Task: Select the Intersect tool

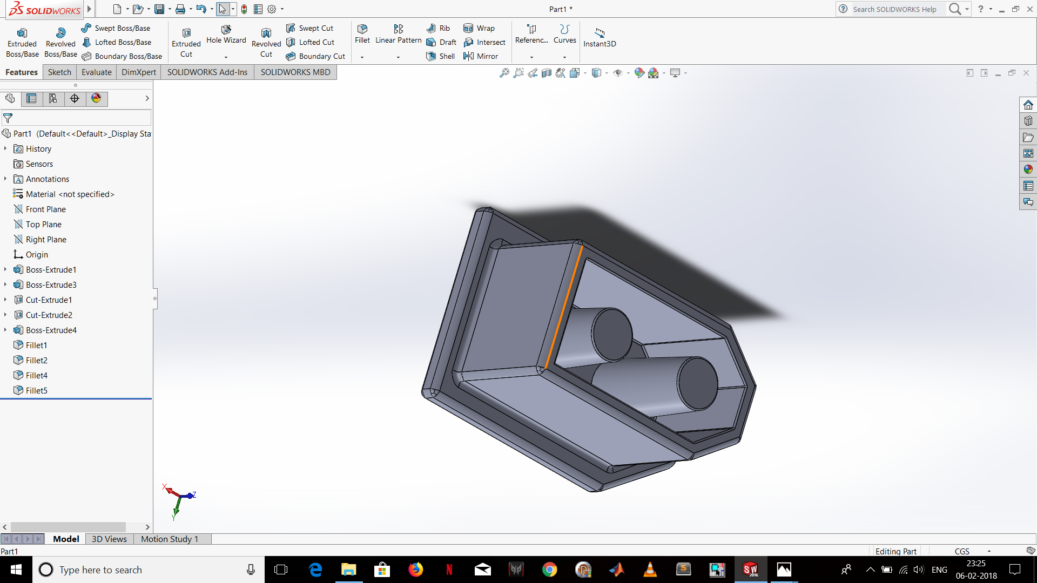Action: tap(484, 42)
